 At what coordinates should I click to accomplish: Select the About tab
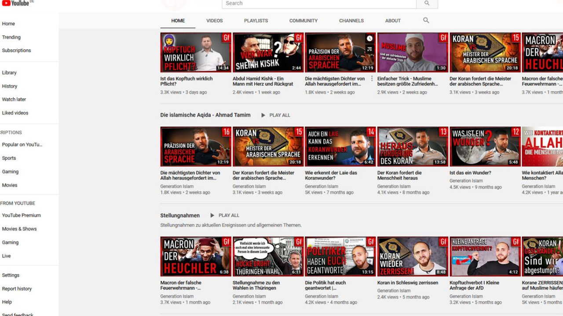[393, 21]
